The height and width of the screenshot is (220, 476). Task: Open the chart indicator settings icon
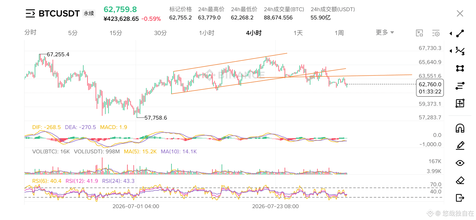(436, 33)
